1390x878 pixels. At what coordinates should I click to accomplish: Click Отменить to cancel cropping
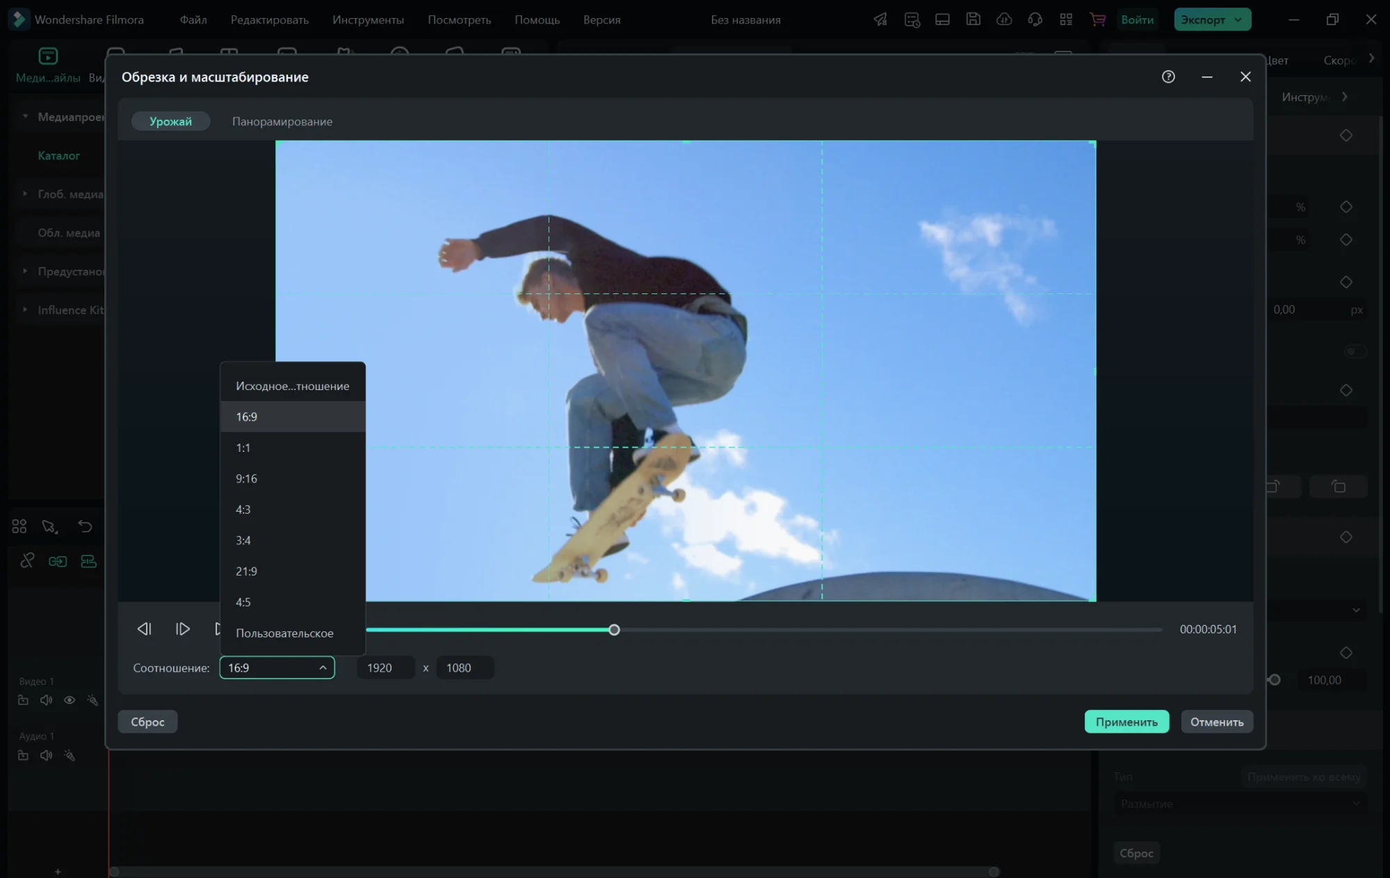tap(1217, 722)
